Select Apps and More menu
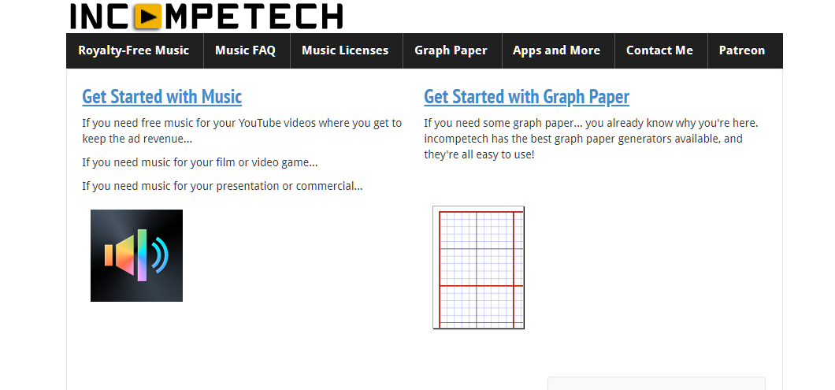Screen dimensions: 835x390 [556, 50]
